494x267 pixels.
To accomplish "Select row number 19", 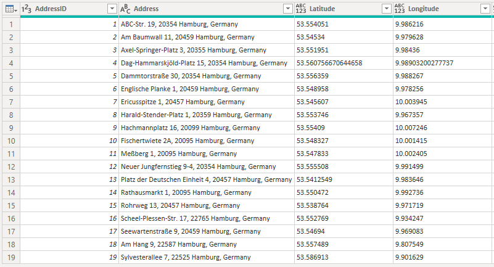I will [x=10, y=257].
